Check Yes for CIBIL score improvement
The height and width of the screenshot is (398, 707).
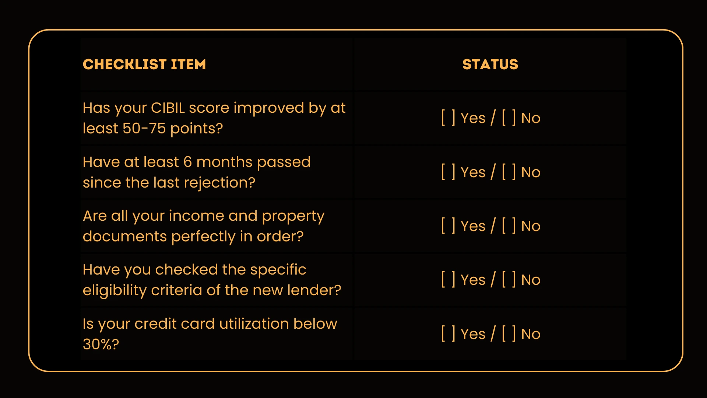pos(448,118)
